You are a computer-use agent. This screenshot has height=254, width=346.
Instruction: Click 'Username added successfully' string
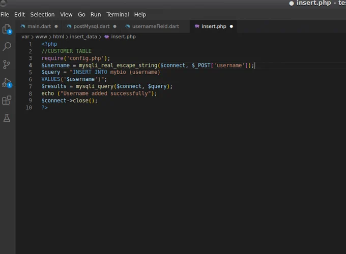pyautogui.click(x=105, y=93)
